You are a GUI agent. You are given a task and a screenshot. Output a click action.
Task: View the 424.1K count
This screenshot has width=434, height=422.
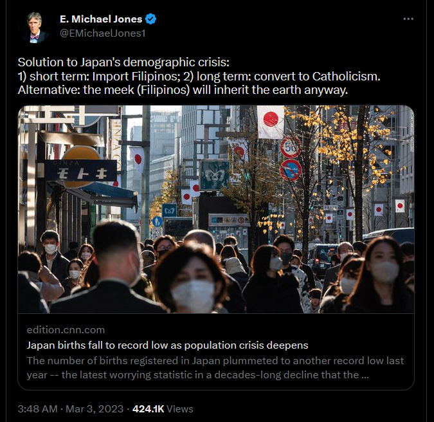149,409
